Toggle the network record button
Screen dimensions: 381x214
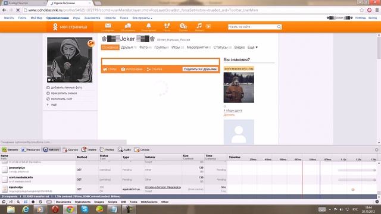(33, 202)
